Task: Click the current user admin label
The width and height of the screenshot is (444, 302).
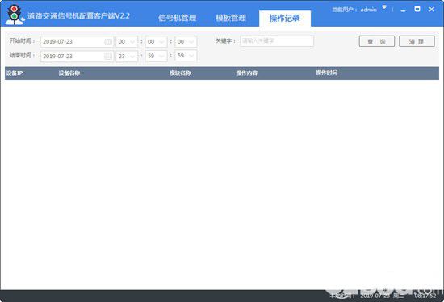Action: (354, 10)
